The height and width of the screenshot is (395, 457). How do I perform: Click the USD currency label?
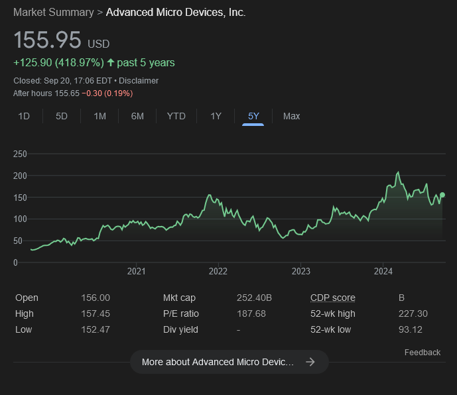pos(99,44)
